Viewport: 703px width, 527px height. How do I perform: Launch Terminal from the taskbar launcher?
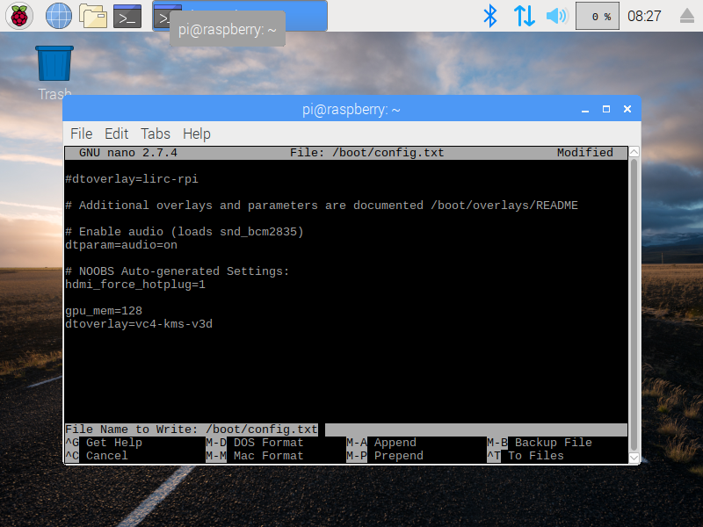pyautogui.click(x=127, y=16)
